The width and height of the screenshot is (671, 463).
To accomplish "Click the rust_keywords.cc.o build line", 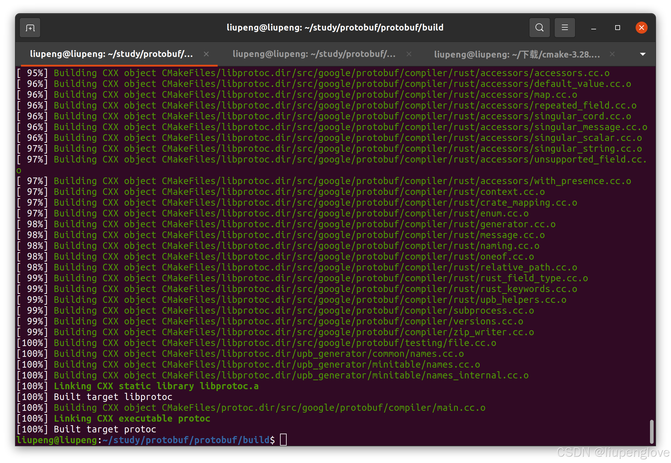I will [297, 289].
